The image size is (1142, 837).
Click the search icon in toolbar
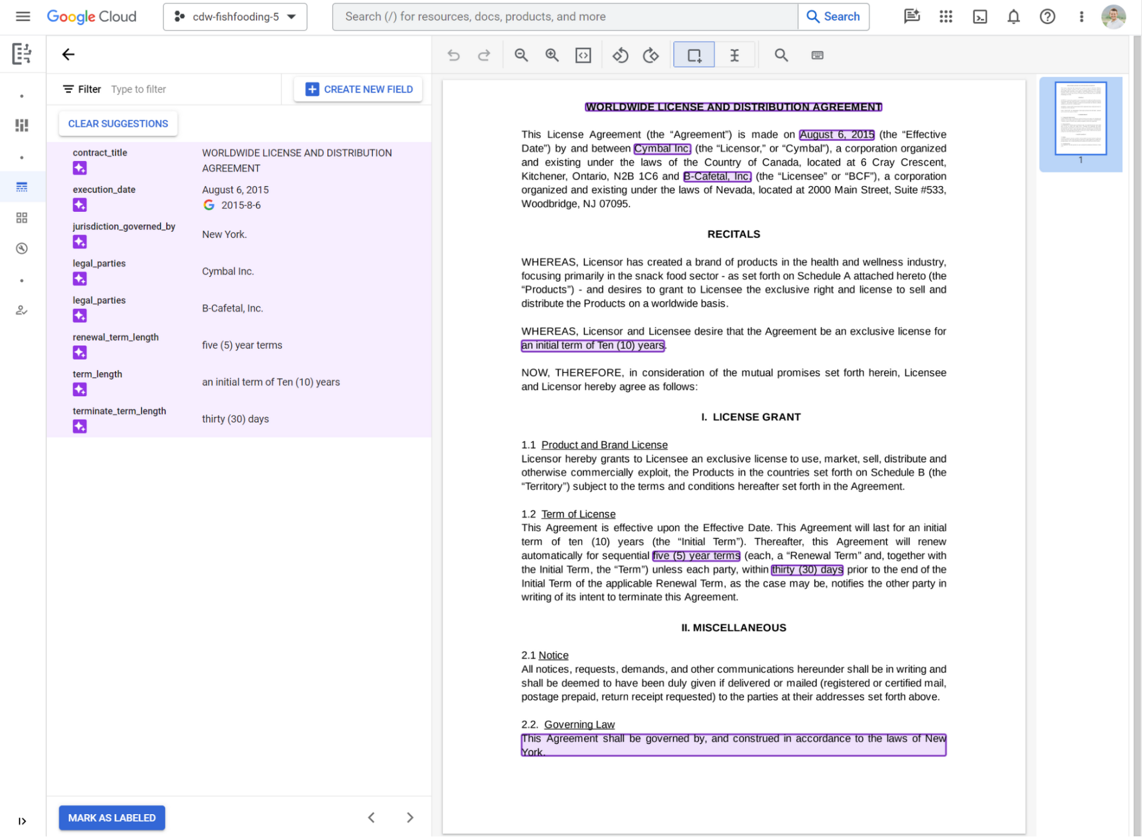[782, 55]
